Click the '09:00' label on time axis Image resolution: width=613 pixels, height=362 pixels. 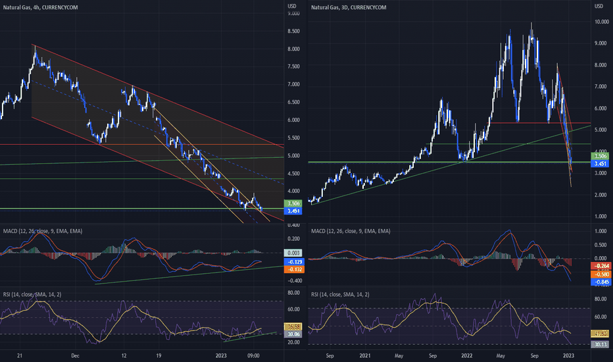coord(253,355)
